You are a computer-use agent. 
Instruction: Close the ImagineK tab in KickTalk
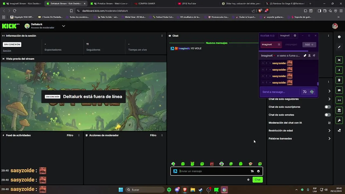coord(279,44)
